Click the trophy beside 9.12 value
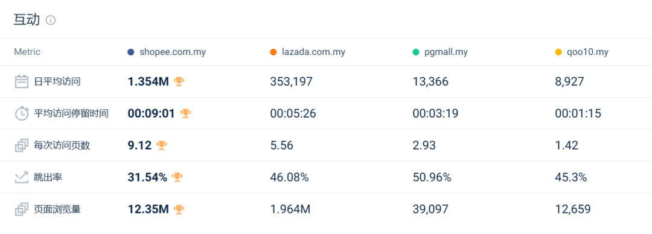 (x=161, y=145)
